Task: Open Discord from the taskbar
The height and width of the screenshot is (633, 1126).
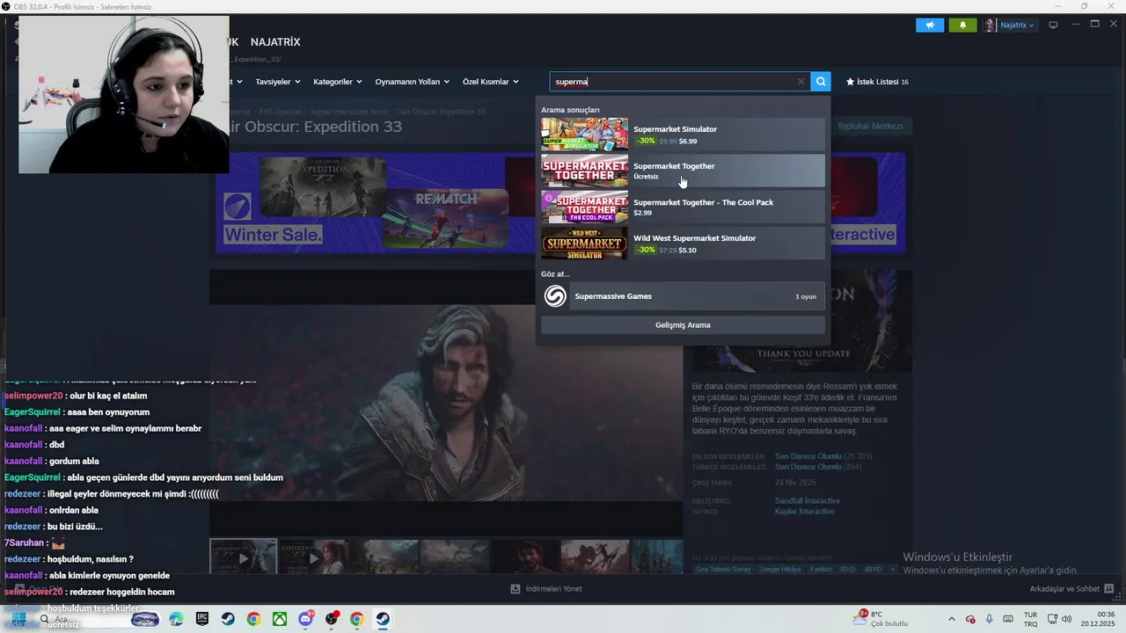Action: (305, 619)
